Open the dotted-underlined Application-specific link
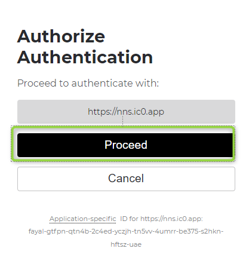 click(x=82, y=219)
